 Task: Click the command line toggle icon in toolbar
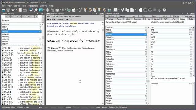point(3,10)
